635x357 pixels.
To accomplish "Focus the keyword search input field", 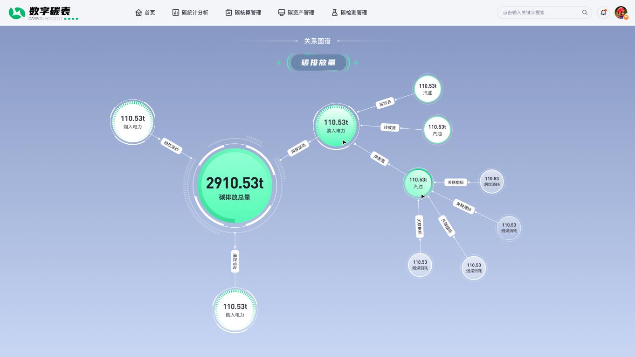I will point(540,13).
